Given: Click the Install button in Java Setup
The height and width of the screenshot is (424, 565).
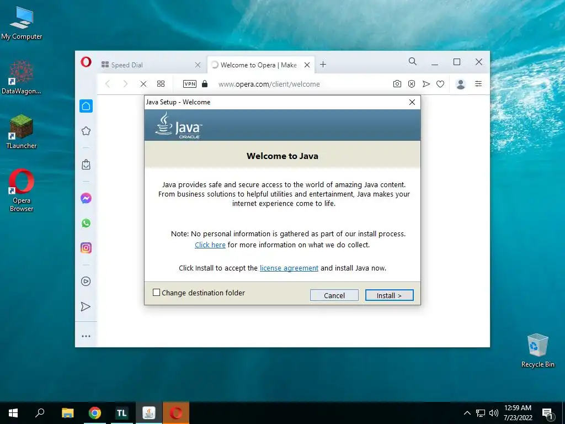Looking at the screenshot, I should 389,295.
